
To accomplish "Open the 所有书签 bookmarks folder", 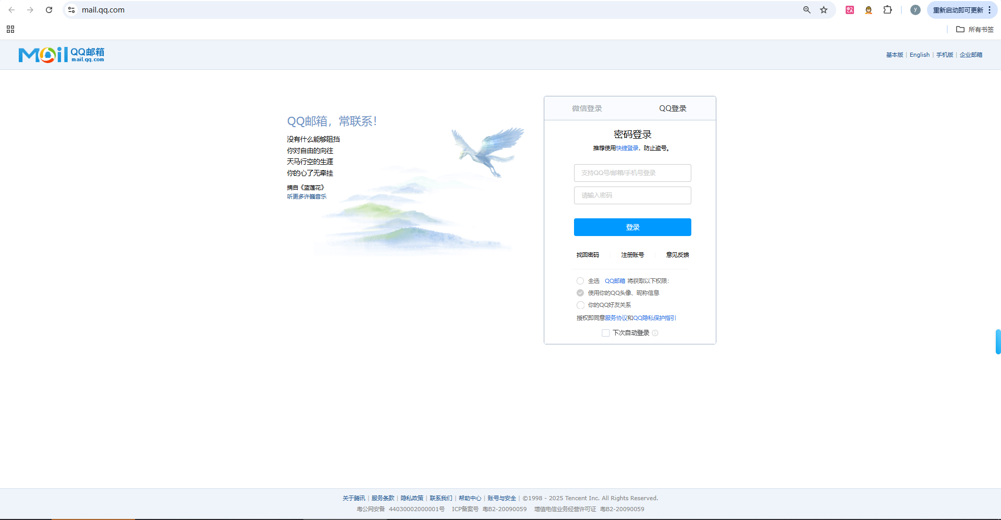I will (975, 29).
